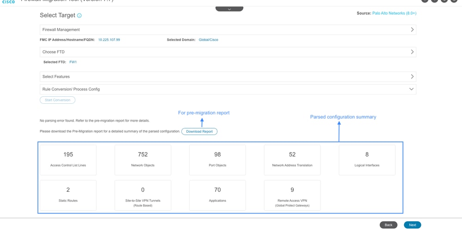Select the Network Address Translation card
Screen dimensions: 462x230
(x=292, y=160)
